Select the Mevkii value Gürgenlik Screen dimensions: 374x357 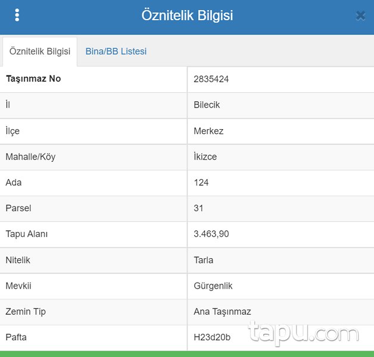coord(213,286)
